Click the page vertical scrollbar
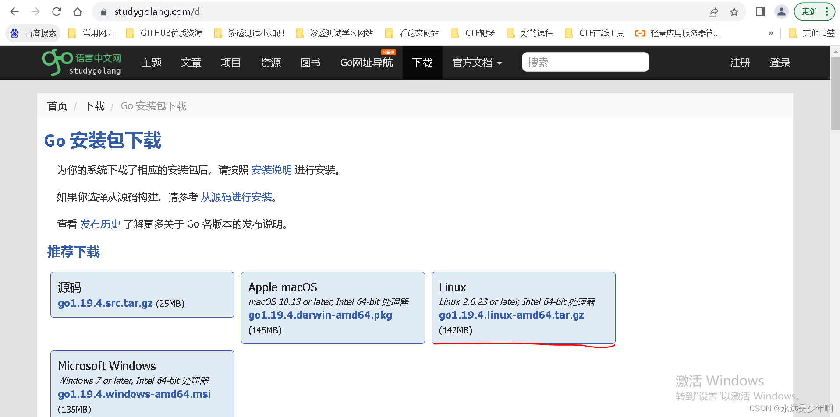840x417 pixels. tap(835, 93)
